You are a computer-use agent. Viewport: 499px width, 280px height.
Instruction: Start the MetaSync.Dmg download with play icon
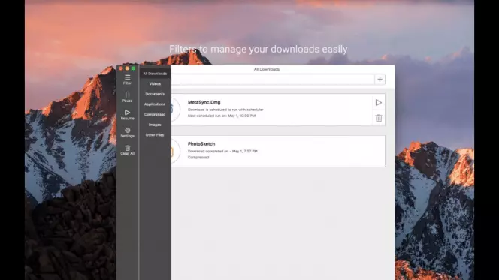(x=379, y=103)
